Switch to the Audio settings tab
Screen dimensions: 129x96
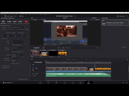point(15,36)
